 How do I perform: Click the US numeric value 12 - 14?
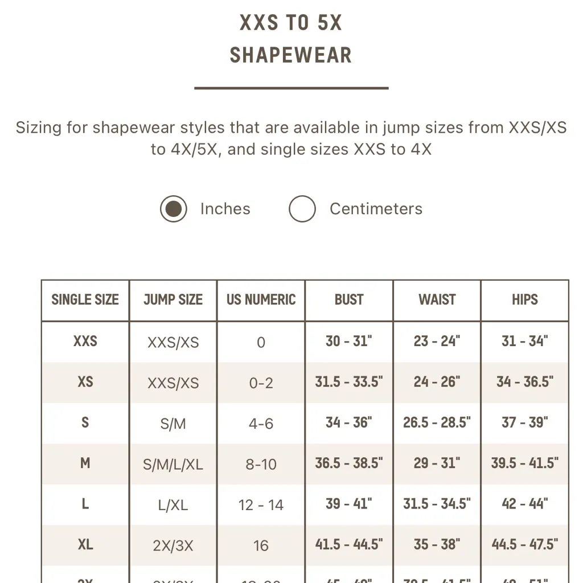[260, 504]
